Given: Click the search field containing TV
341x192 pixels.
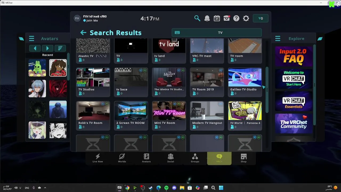Looking at the screenshot, I should pyautogui.click(x=217, y=33).
